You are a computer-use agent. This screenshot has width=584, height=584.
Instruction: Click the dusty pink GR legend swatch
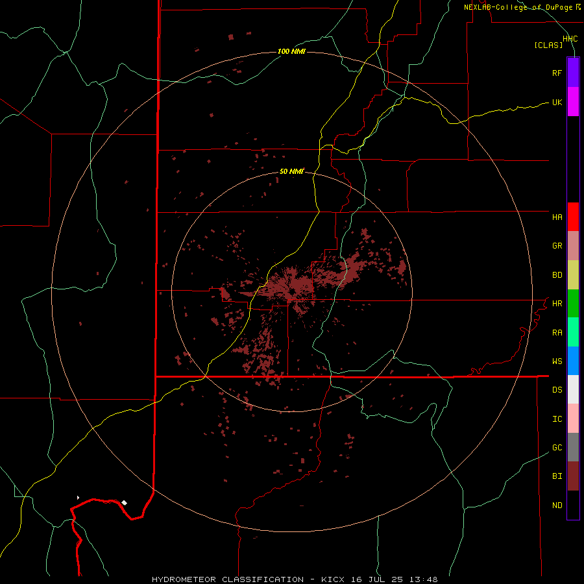pos(573,246)
